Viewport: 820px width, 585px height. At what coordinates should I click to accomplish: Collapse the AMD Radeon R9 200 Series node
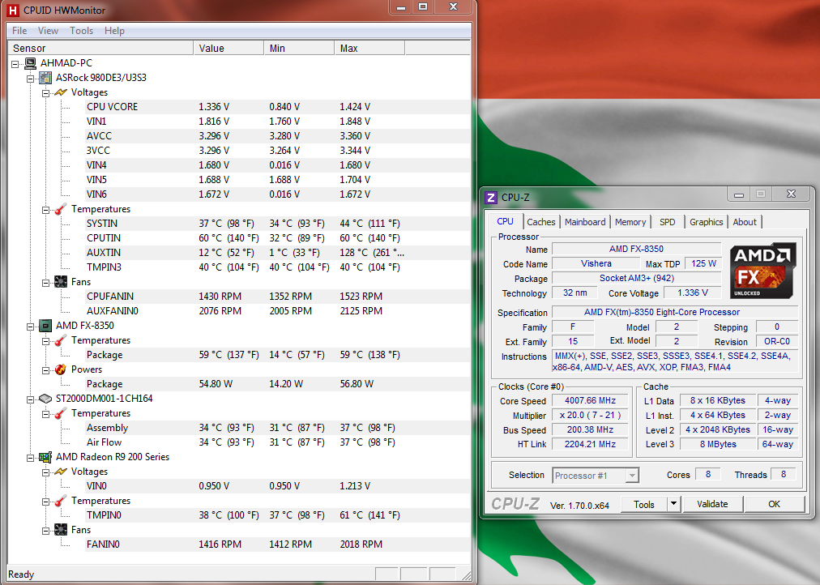(x=30, y=458)
